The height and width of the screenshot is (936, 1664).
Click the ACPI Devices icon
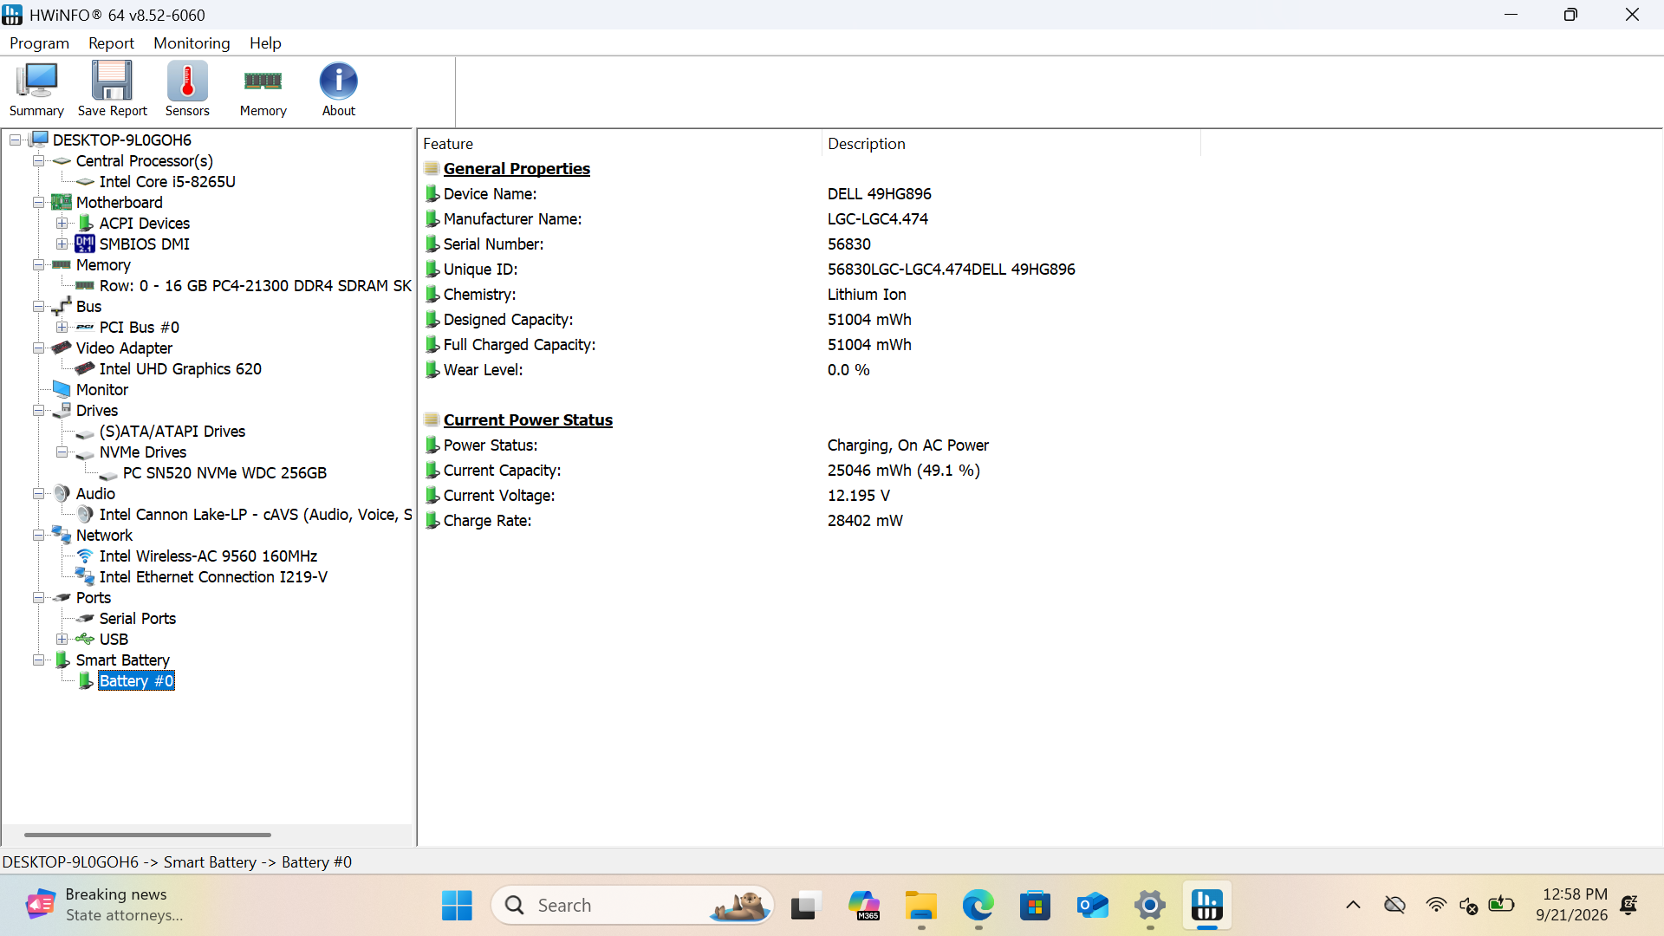[86, 224]
